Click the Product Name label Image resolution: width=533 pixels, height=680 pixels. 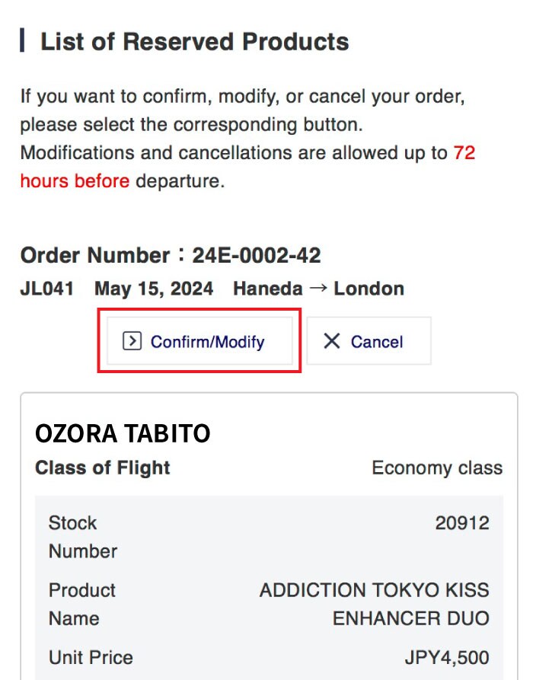(x=82, y=604)
